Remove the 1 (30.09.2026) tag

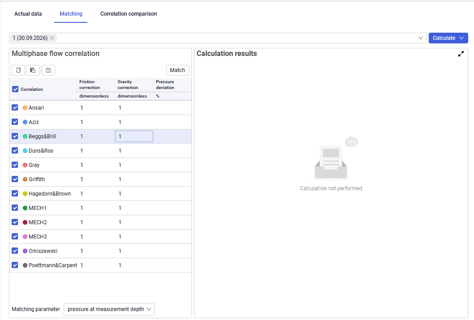click(x=52, y=38)
